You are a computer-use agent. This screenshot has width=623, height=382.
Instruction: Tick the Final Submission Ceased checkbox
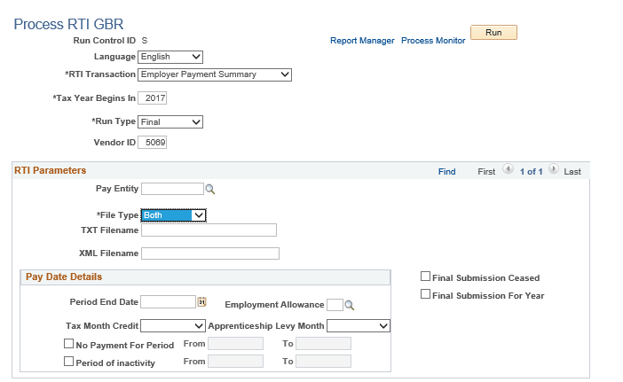point(425,277)
